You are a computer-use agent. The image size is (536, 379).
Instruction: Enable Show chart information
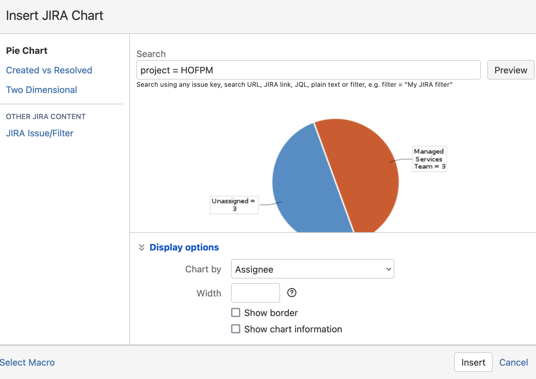point(235,328)
